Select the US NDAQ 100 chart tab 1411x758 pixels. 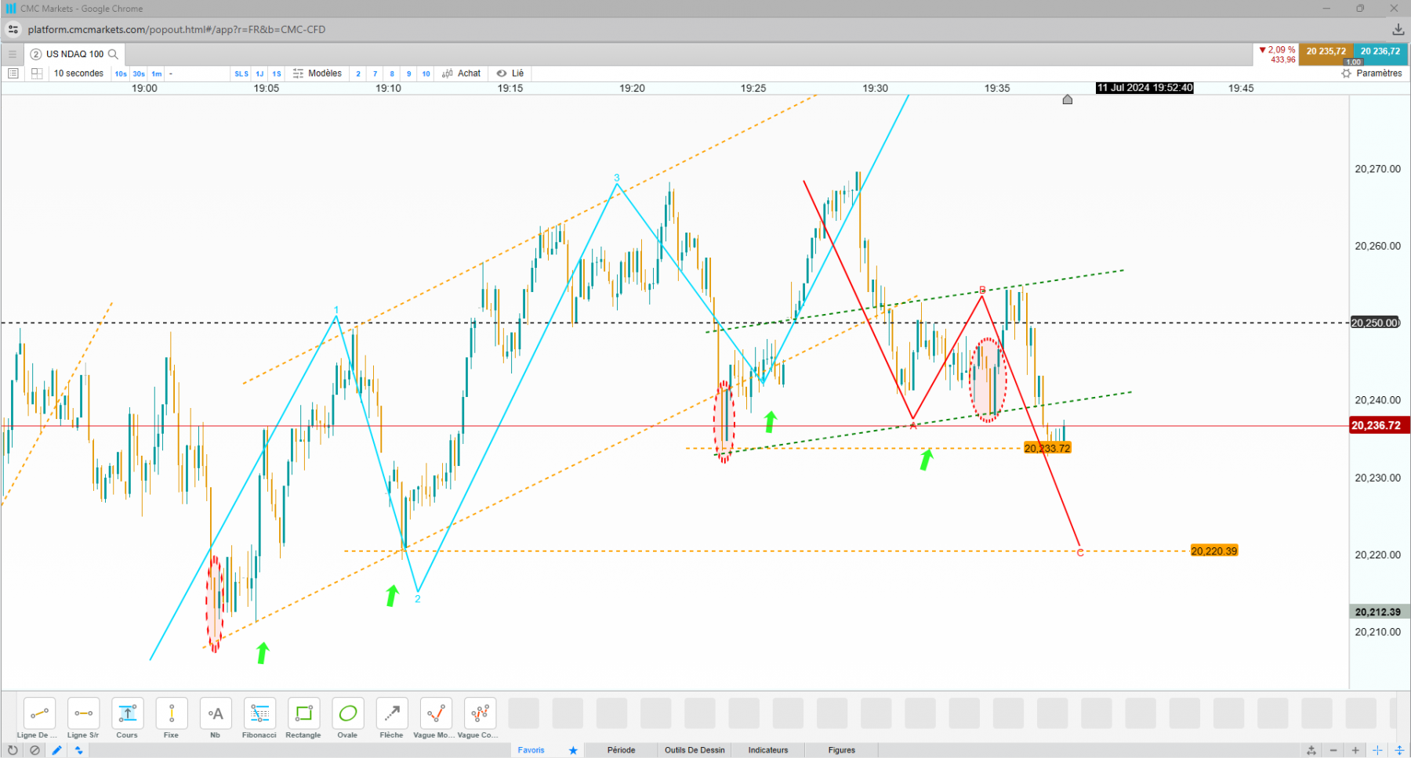74,54
